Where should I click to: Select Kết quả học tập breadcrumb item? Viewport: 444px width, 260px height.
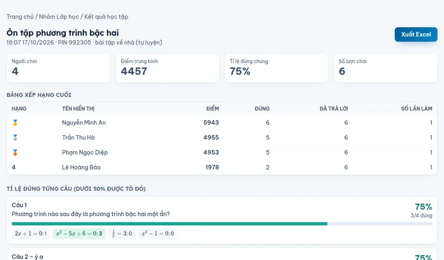(106, 17)
